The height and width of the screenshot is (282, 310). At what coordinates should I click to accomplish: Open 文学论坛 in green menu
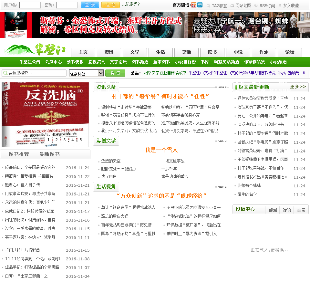(x=118, y=62)
